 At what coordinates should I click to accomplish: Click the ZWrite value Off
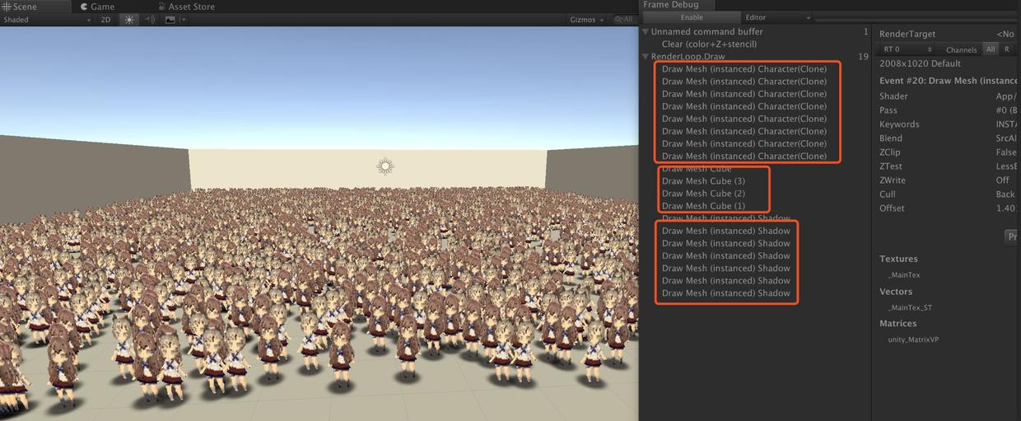coord(1002,180)
